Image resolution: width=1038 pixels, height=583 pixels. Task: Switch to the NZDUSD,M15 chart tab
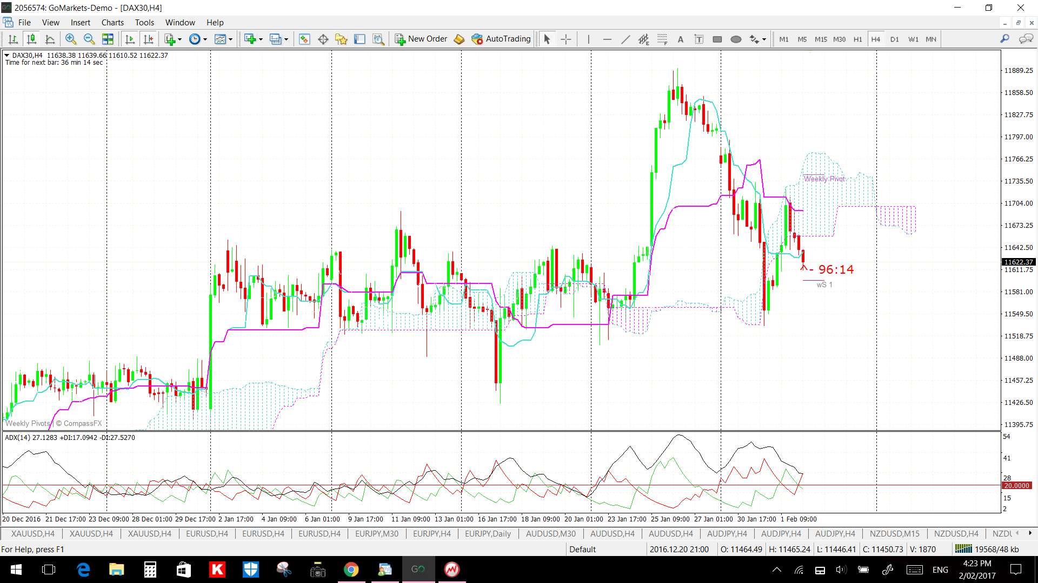tap(894, 534)
